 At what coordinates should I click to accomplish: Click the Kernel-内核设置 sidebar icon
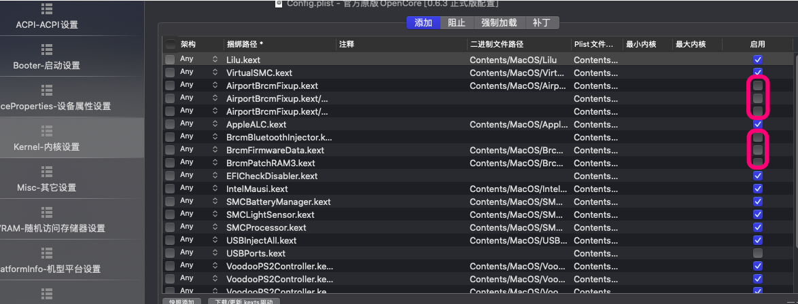click(x=47, y=131)
